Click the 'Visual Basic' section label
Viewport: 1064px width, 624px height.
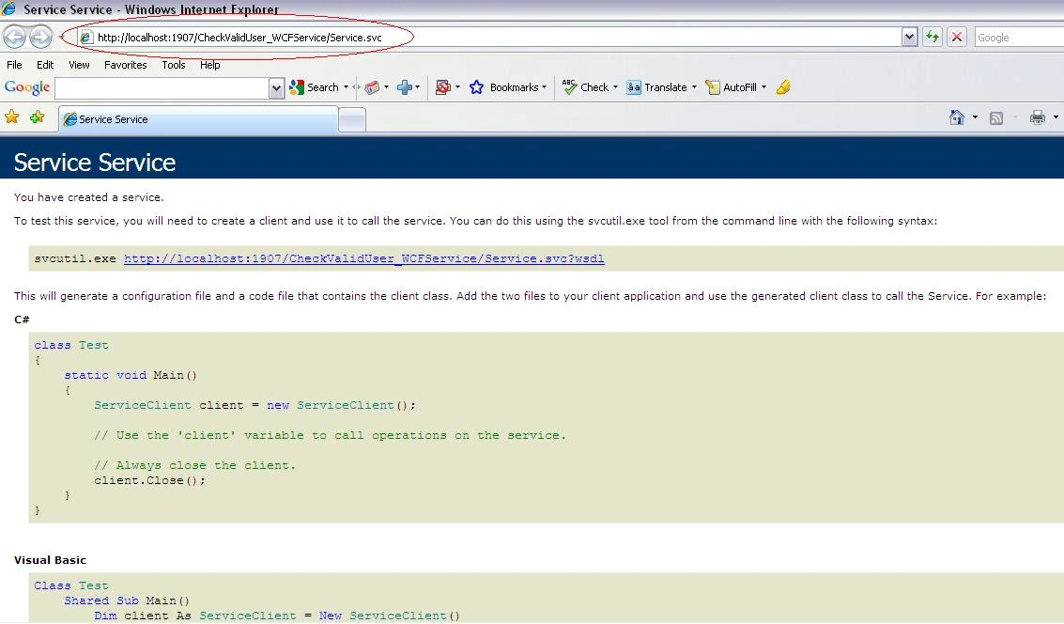point(50,560)
